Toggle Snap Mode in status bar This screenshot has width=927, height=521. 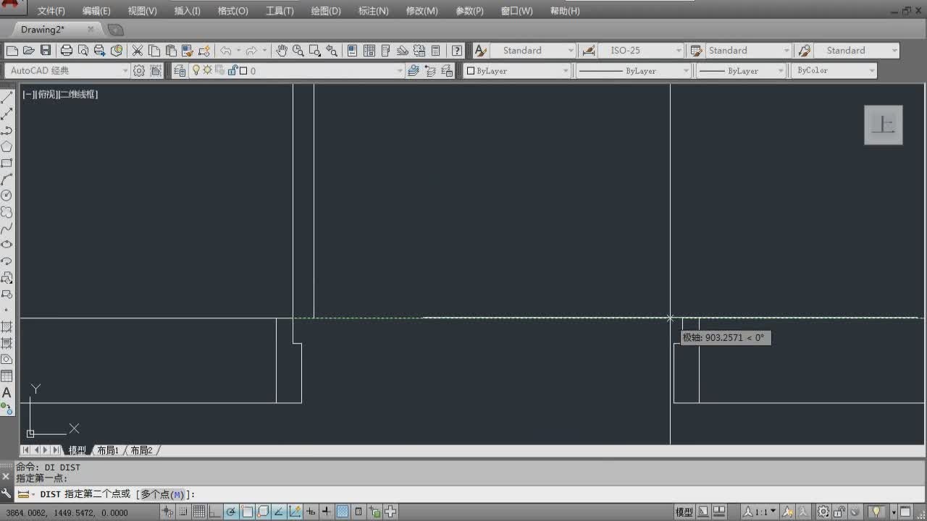183,512
